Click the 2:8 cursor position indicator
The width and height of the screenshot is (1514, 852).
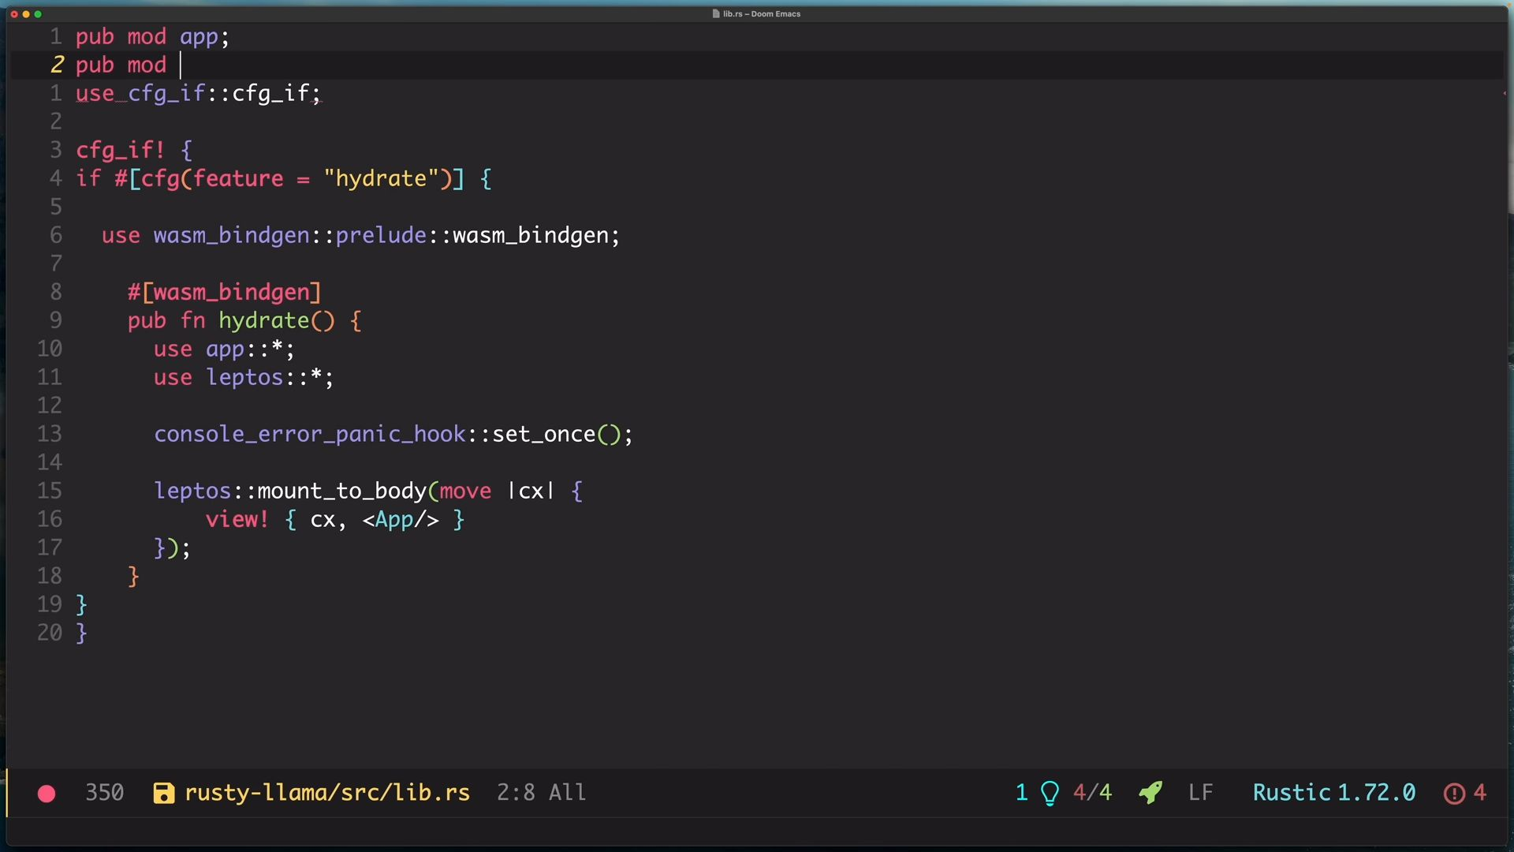(516, 793)
